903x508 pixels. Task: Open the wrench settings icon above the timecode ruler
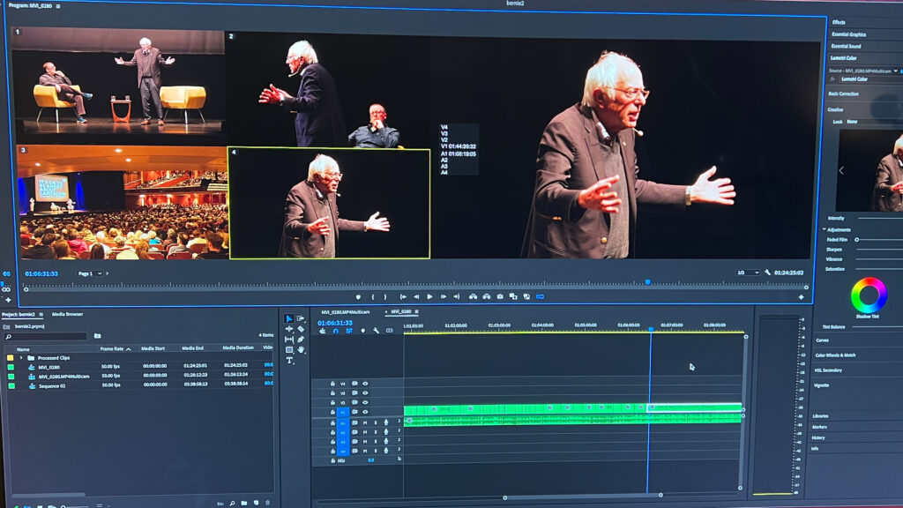coord(376,330)
